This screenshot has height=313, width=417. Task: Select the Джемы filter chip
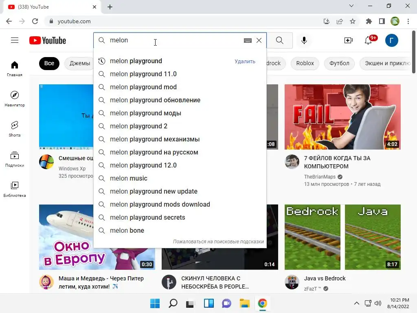point(79,63)
